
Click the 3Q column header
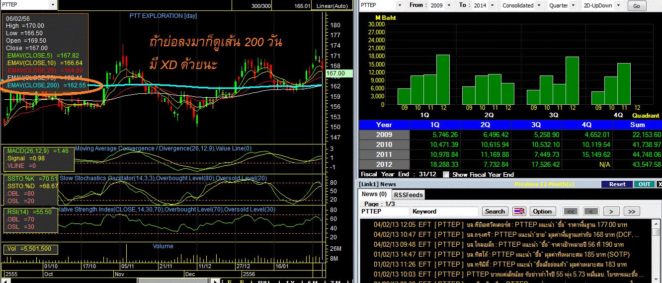[536, 125]
